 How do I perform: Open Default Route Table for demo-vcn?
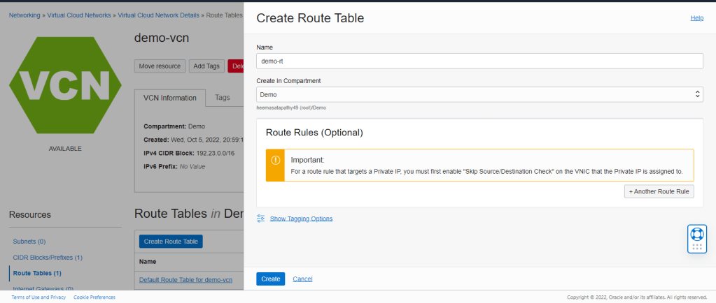185,279
